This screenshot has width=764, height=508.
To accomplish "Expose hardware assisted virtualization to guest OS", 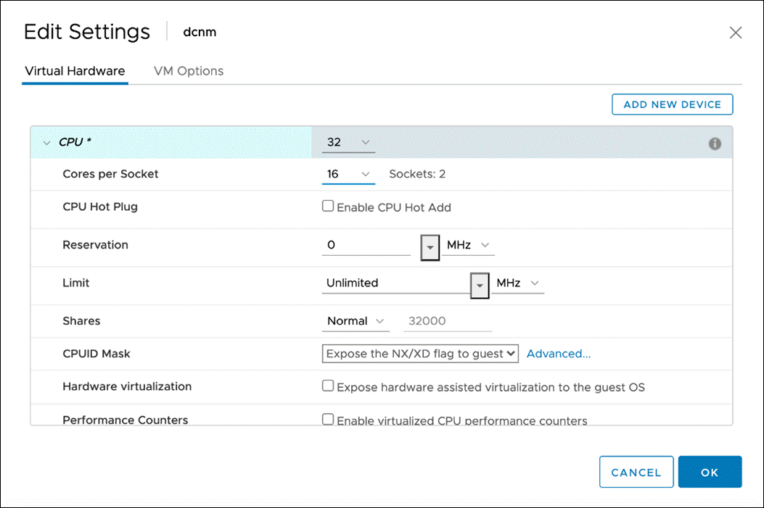I will click(328, 385).
